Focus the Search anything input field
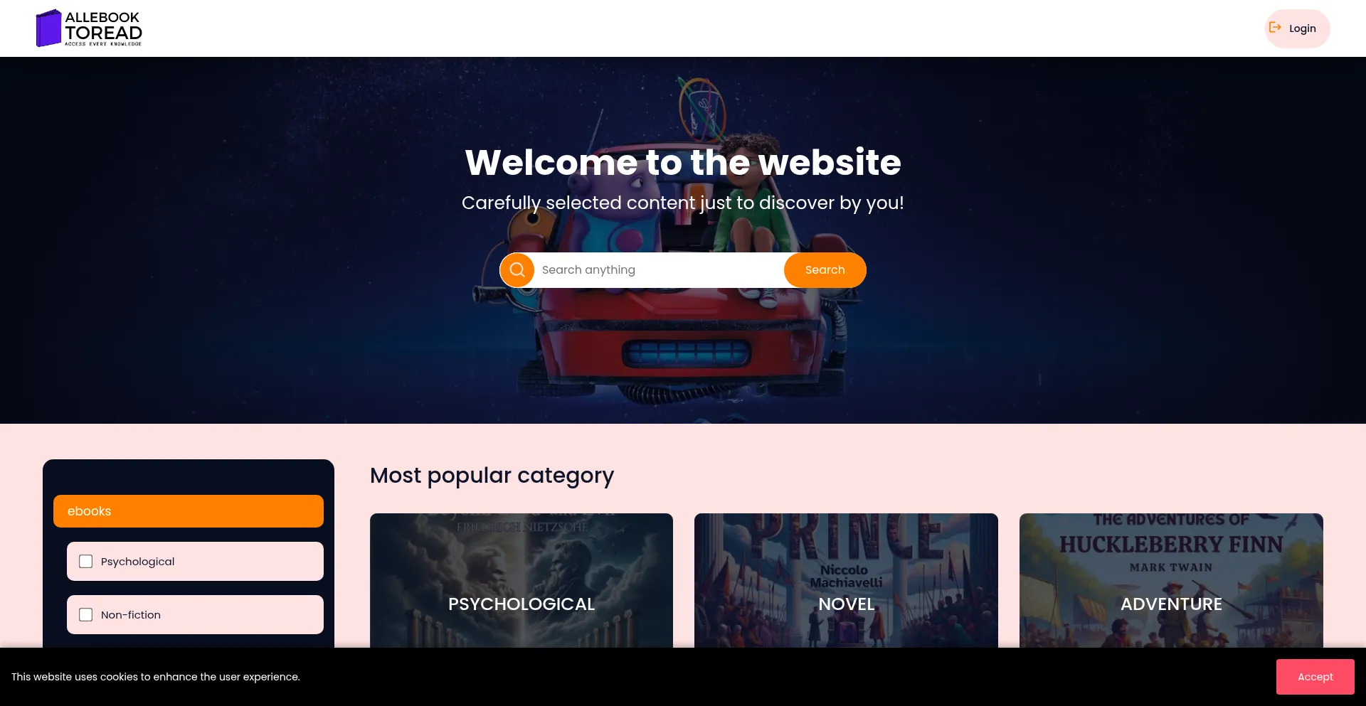The image size is (1366, 706). tap(659, 270)
